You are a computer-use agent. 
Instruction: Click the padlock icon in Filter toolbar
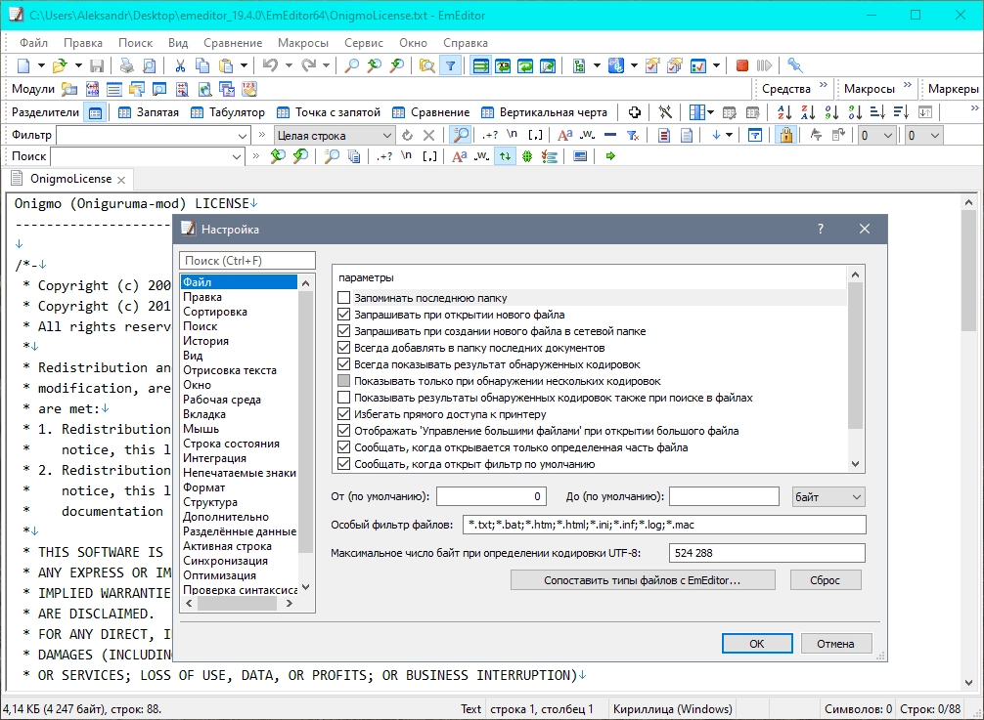pyautogui.click(x=785, y=135)
